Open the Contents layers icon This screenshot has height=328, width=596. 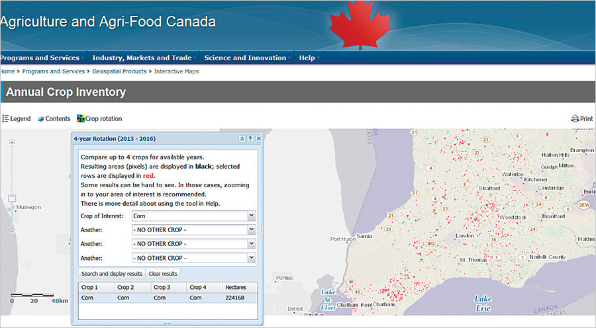(40, 119)
